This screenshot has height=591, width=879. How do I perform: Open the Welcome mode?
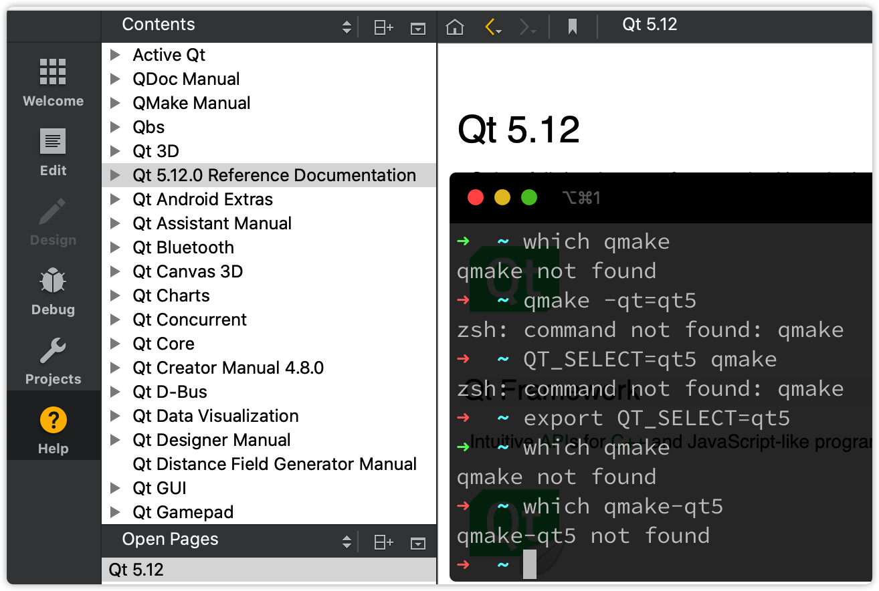coord(53,83)
